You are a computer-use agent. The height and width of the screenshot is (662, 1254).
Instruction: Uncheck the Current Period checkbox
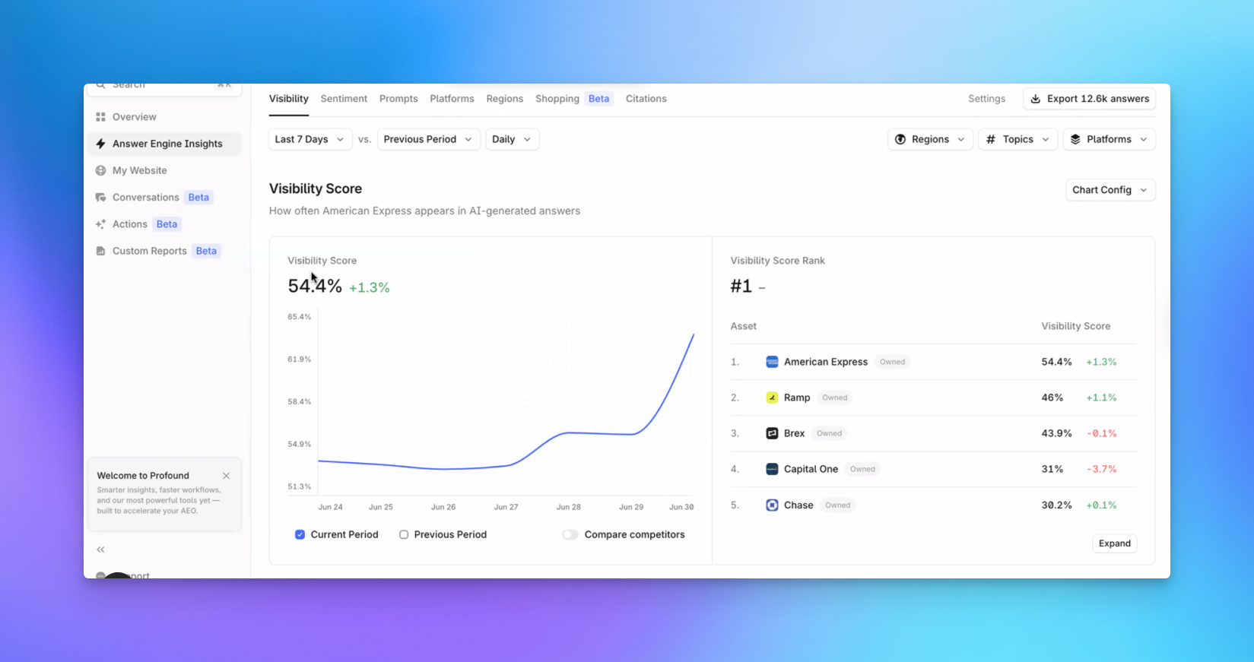pyautogui.click(x=300, y=534)
